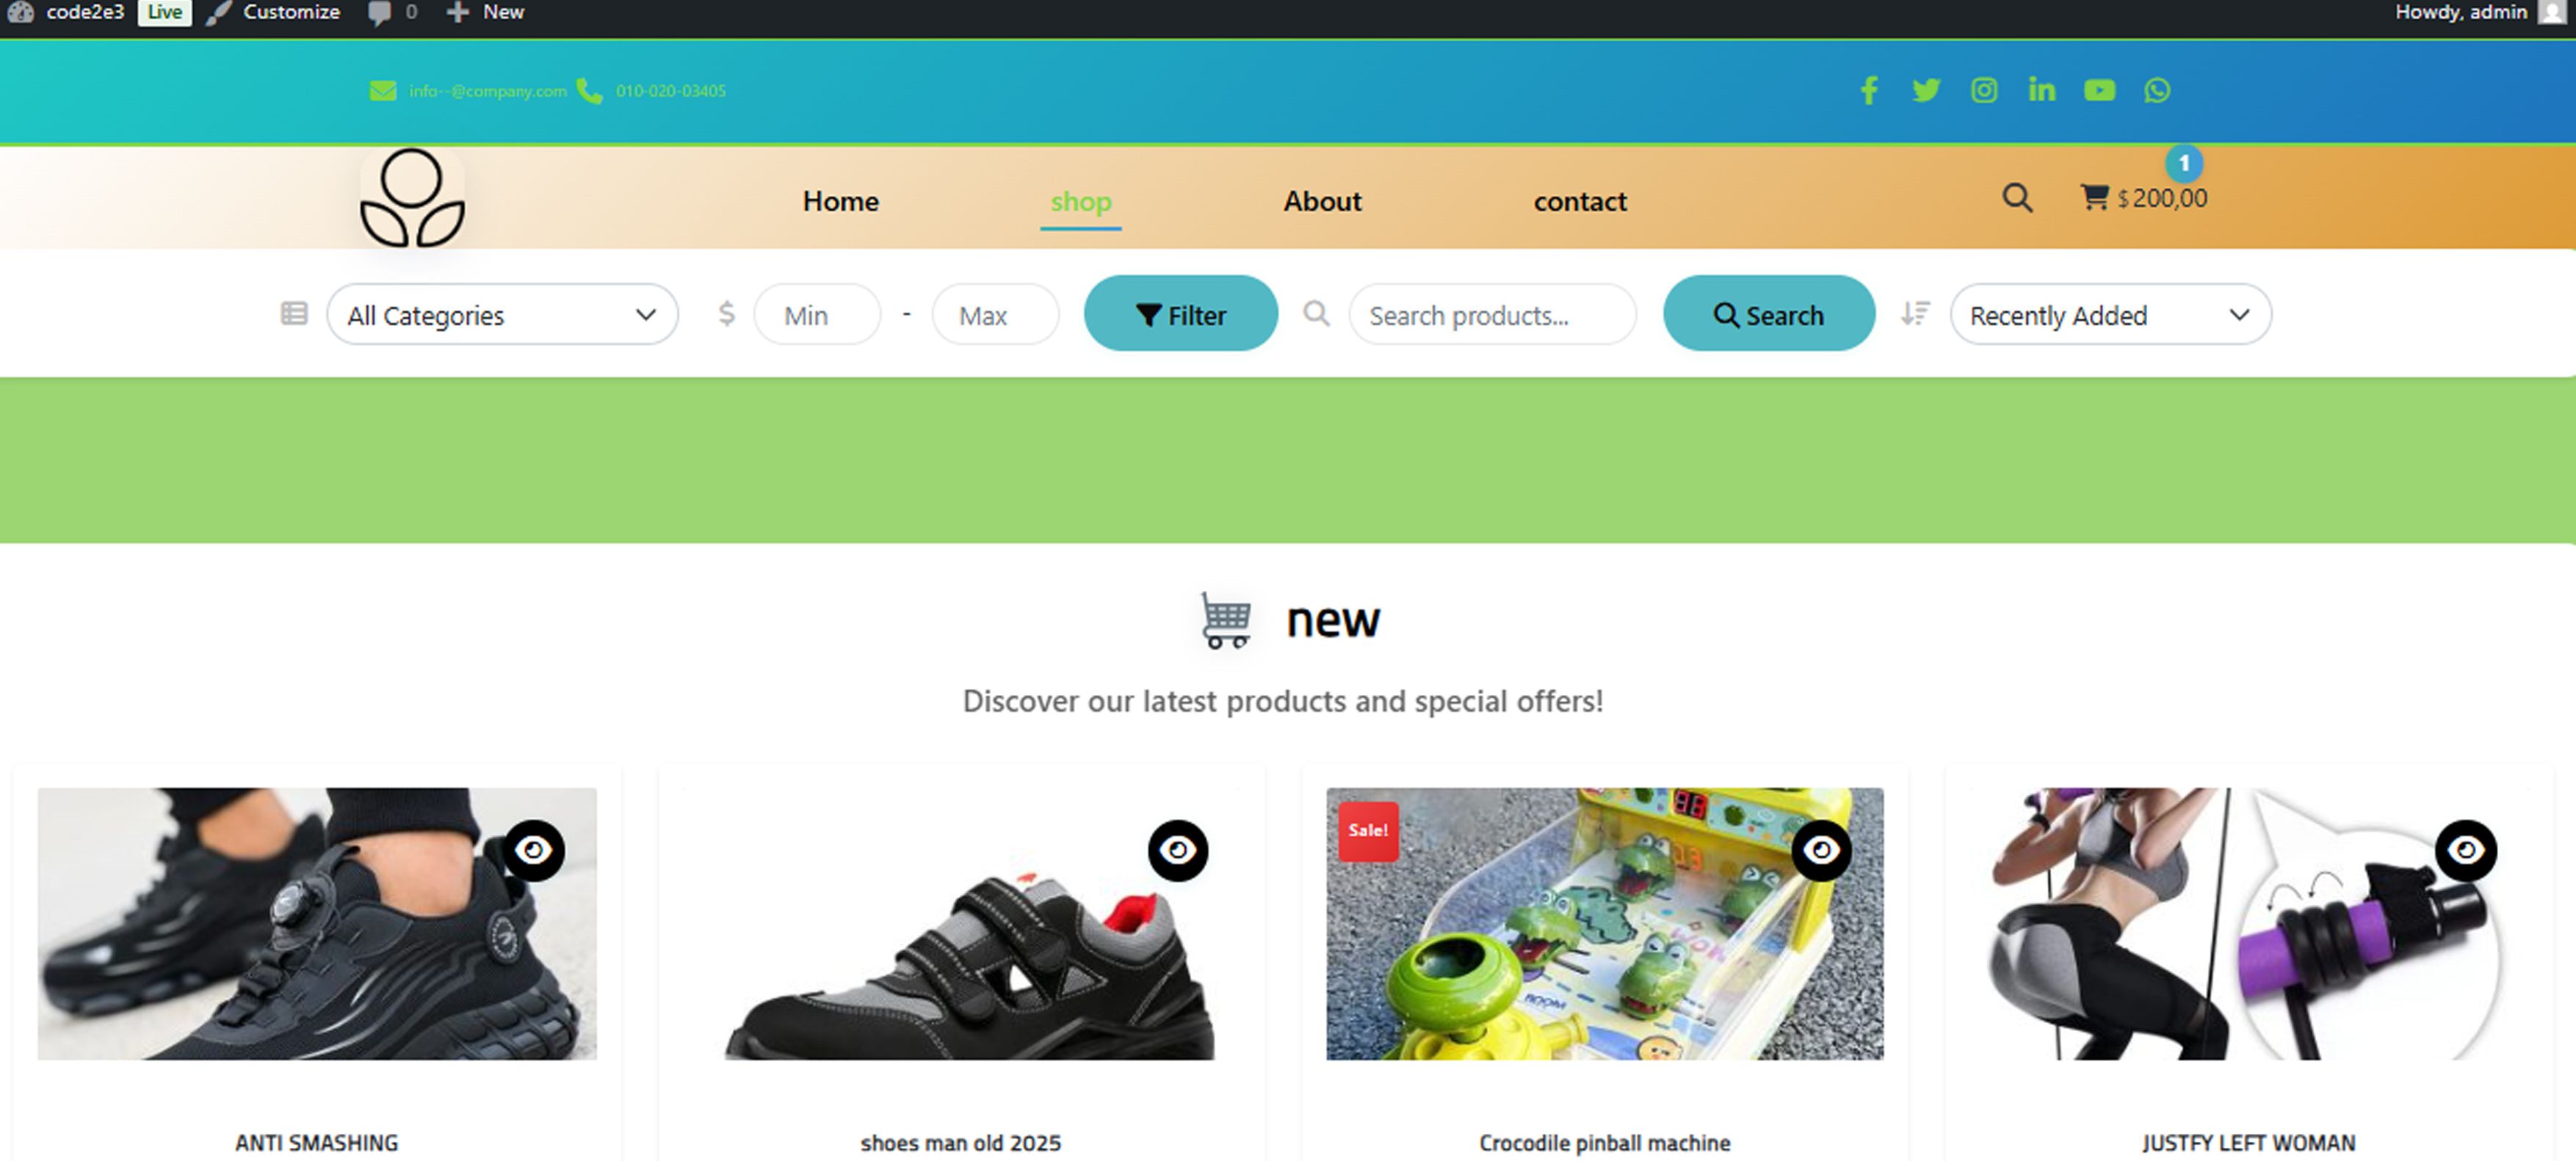Open the Facebook social icon

1868,91
